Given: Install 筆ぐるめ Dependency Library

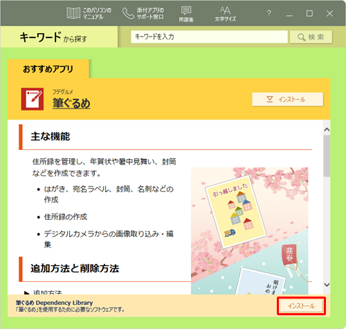Looking at the screenshot, I should 301,306.
